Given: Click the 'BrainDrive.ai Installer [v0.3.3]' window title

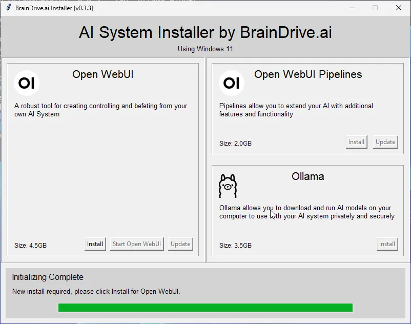Looking at the screenshot, I should coord(54,8).
